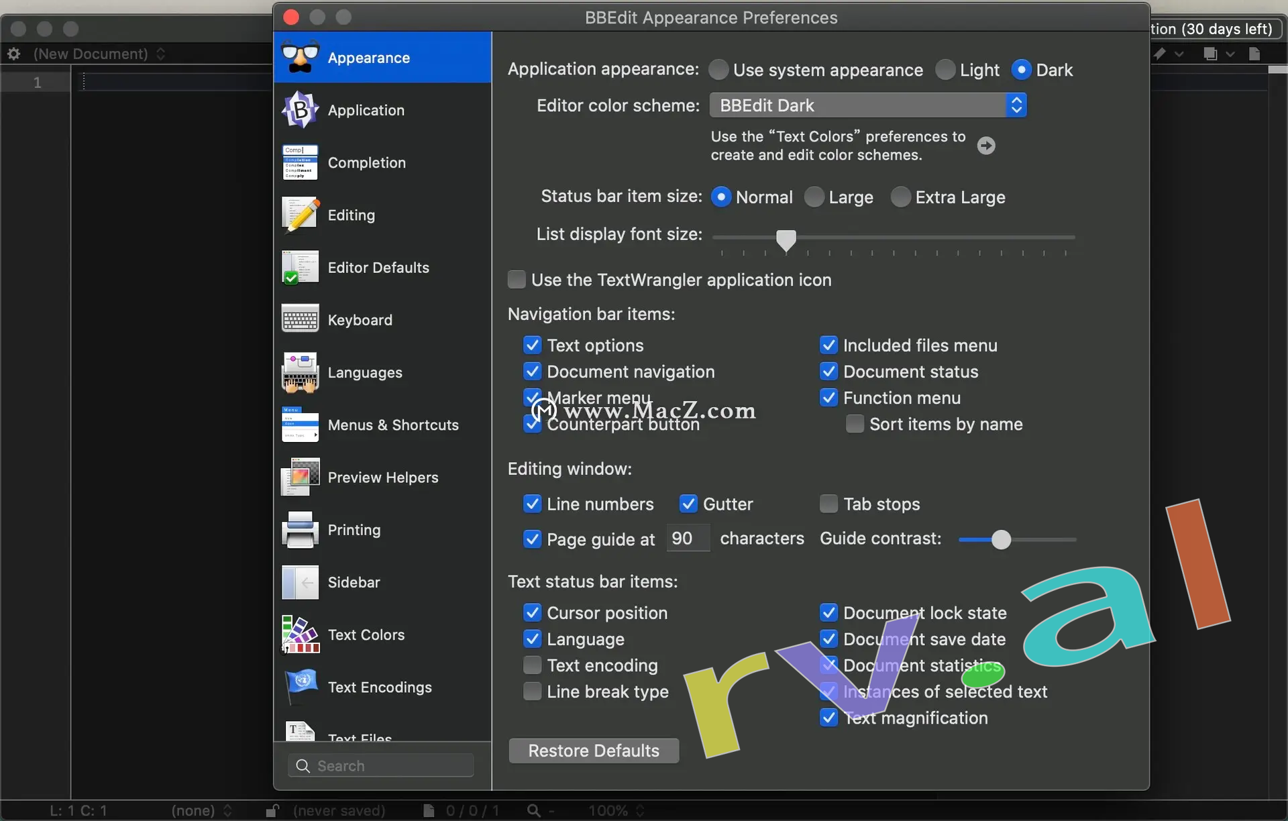This screenshot has width=1288, height=821.
Task: Expand the pencil menu chevron in editor toolbar
Action: click(x=1179, y=54)
